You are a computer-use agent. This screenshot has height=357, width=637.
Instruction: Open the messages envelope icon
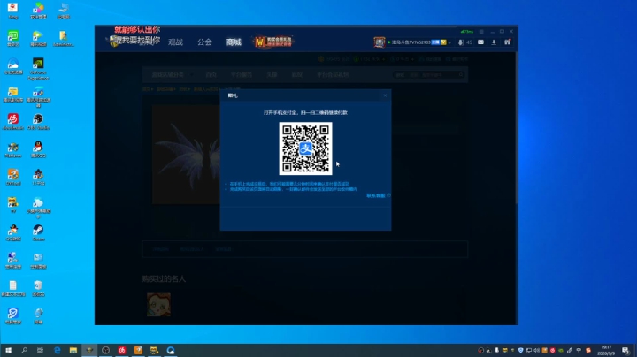(480, 42)
